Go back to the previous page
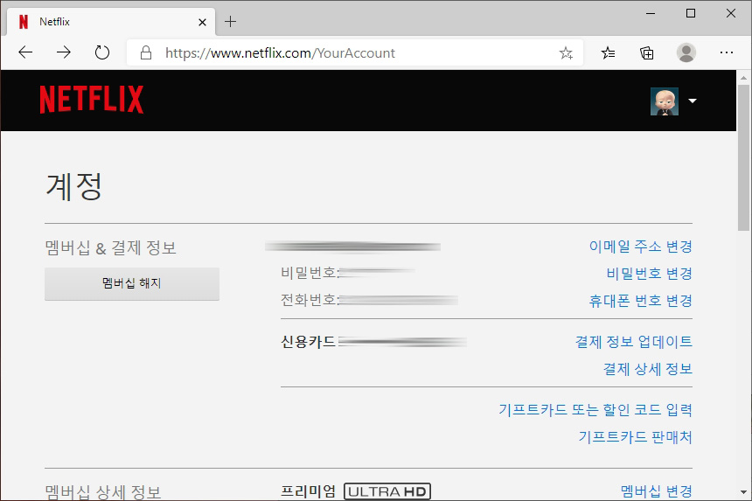Viewport: 752px width, 501px height. 25,52
